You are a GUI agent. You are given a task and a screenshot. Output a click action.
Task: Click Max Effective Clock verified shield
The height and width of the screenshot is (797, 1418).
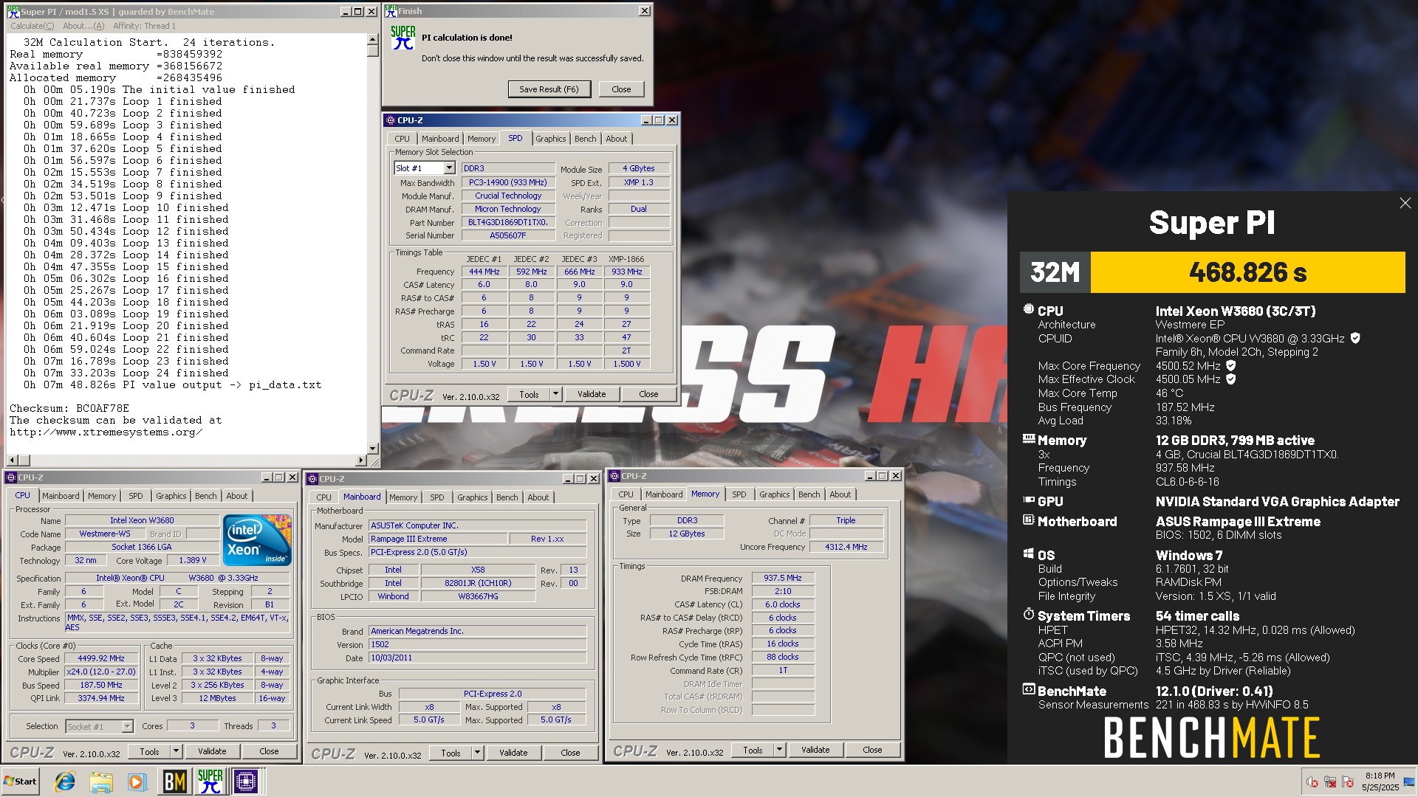1231,379
